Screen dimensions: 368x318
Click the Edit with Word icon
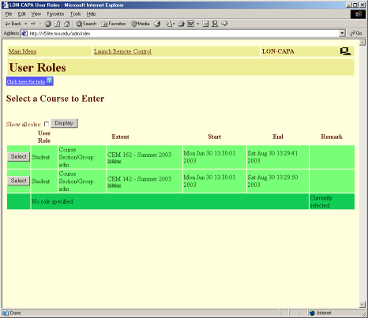click(x=190, y=24)
